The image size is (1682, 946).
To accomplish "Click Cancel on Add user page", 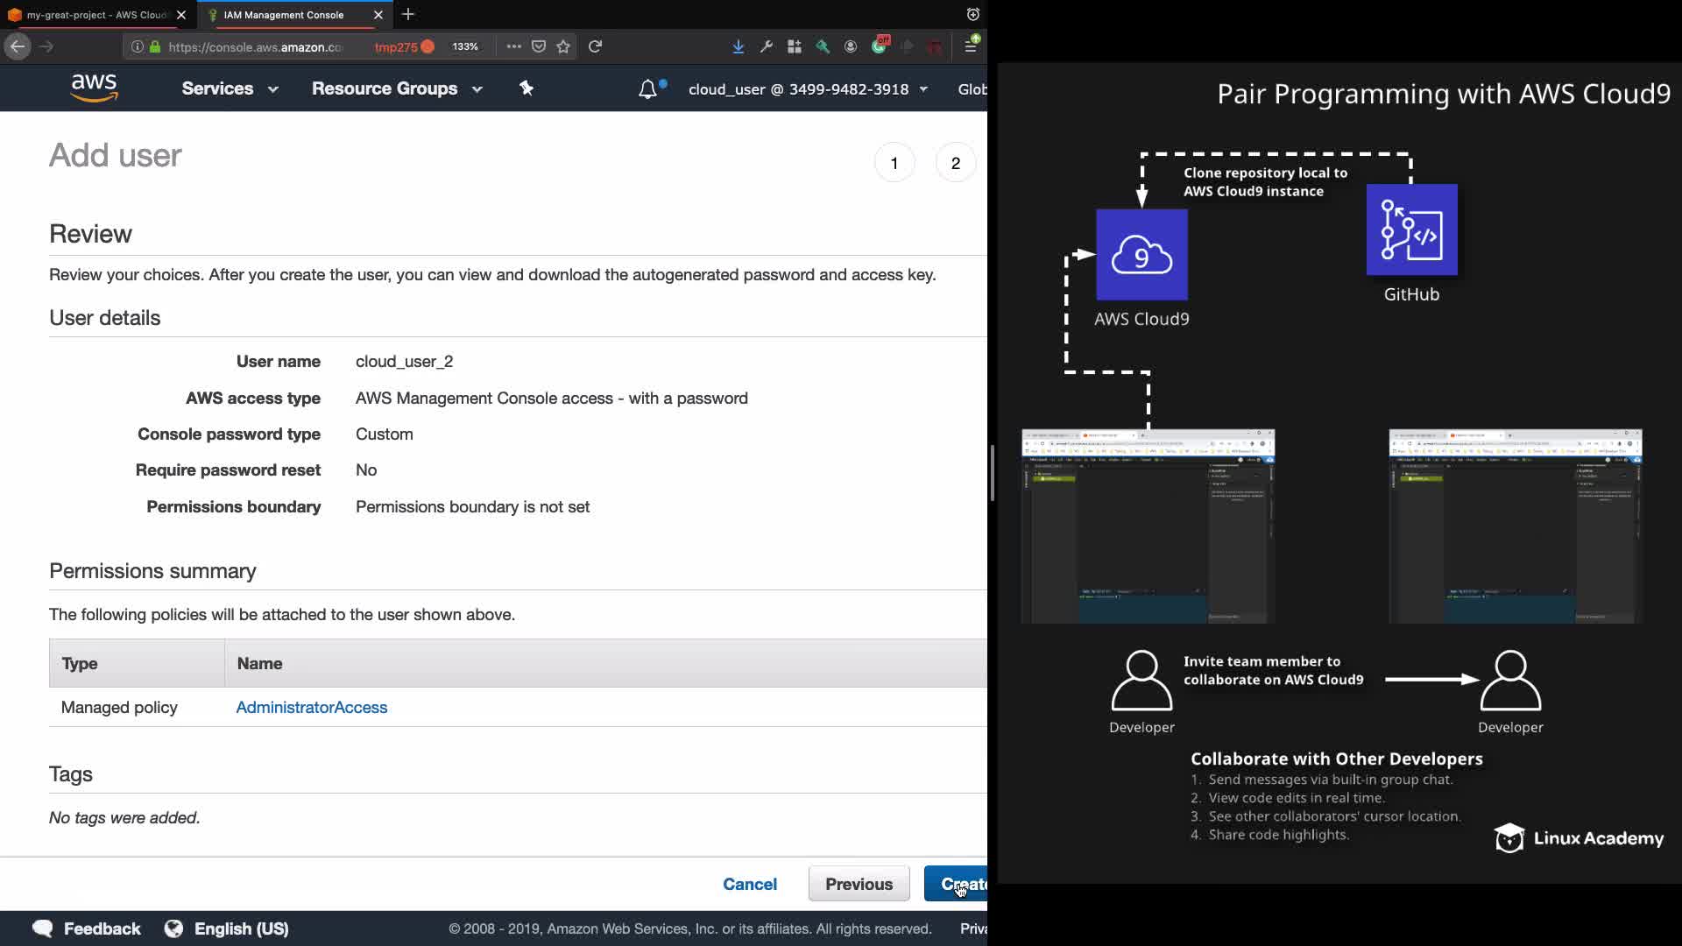I will (750, 884).
